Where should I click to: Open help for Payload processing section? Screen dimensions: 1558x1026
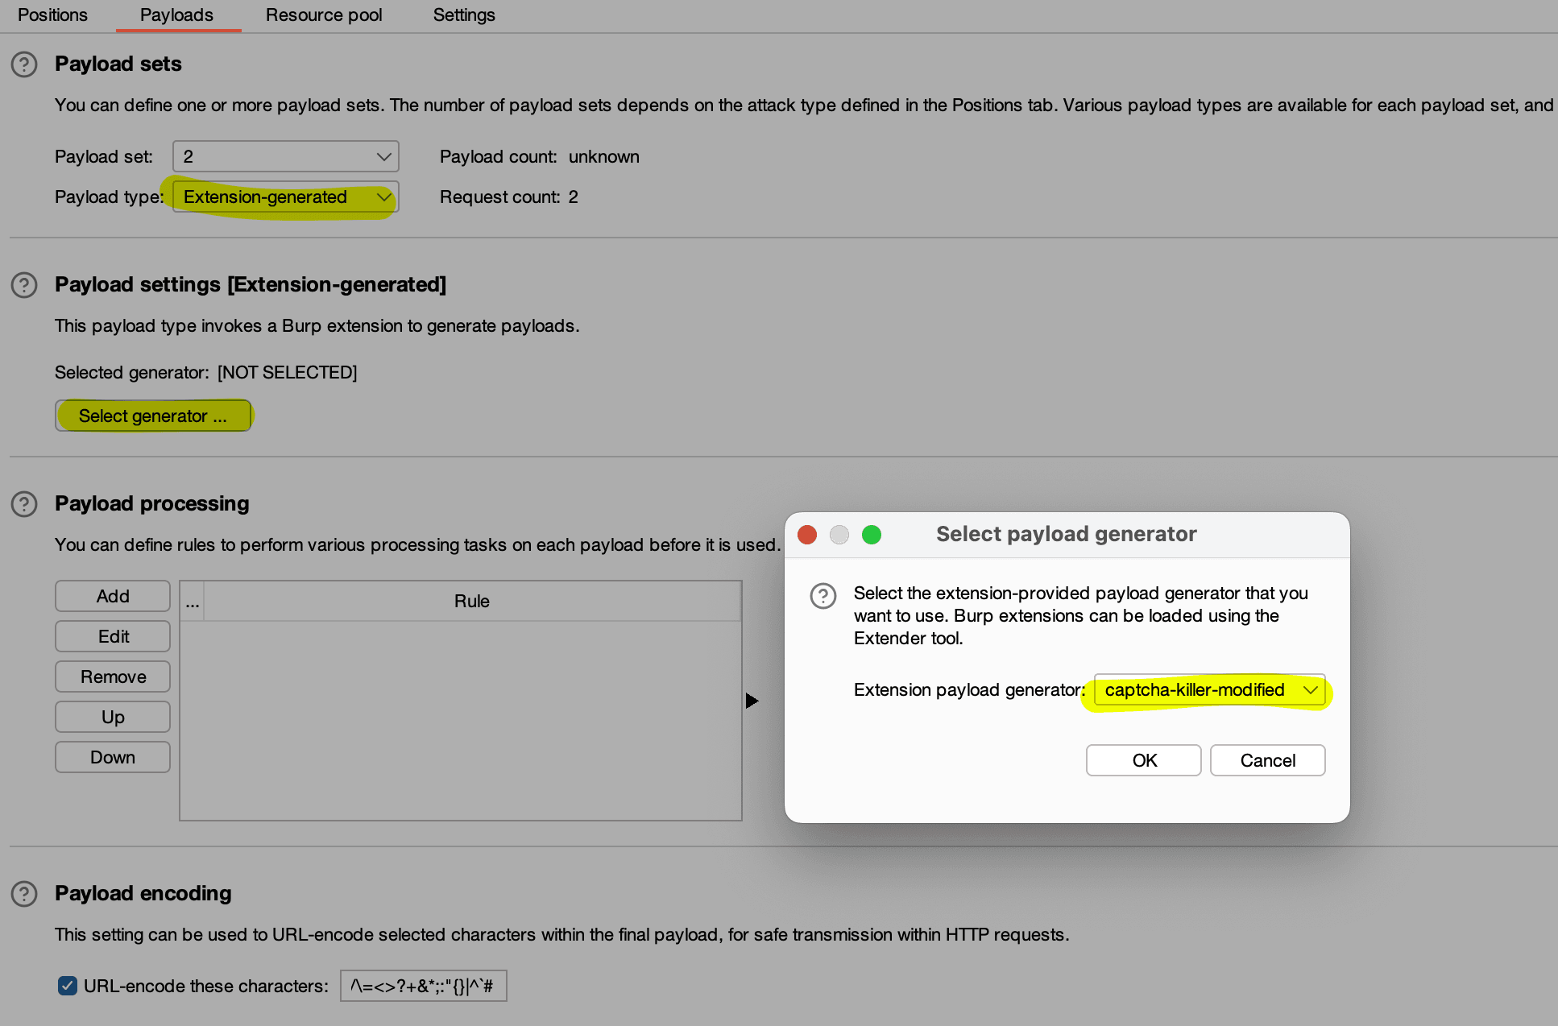(24, 504)
